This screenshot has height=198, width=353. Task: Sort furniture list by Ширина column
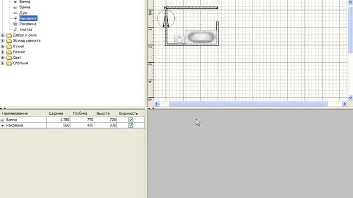[x=58, y=113]
